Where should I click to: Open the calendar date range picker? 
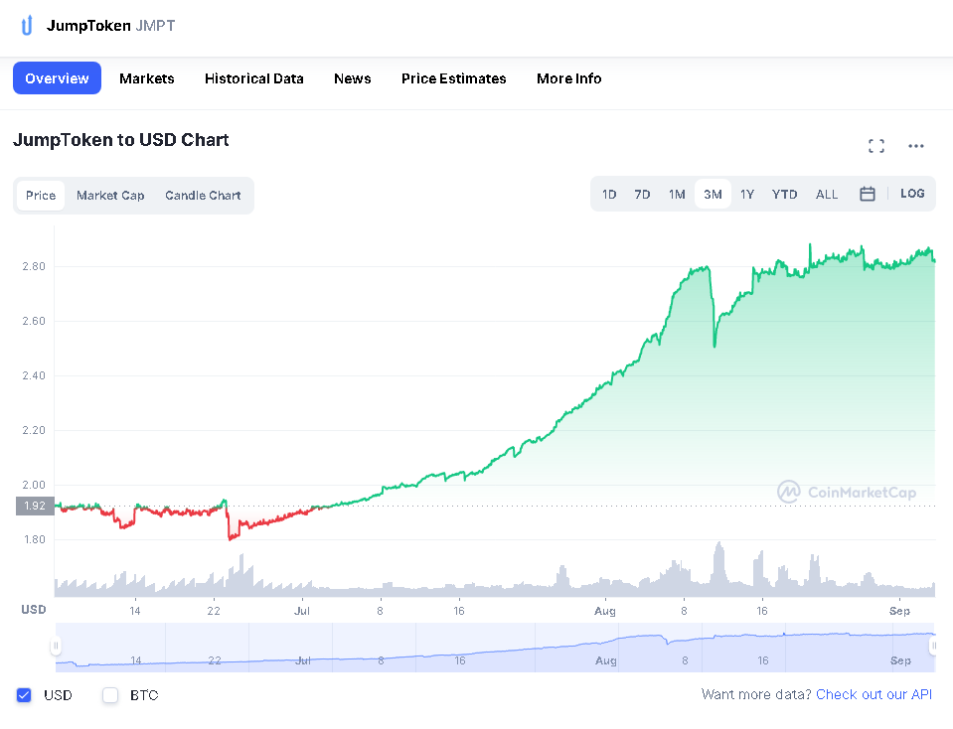tap(868, 194)
